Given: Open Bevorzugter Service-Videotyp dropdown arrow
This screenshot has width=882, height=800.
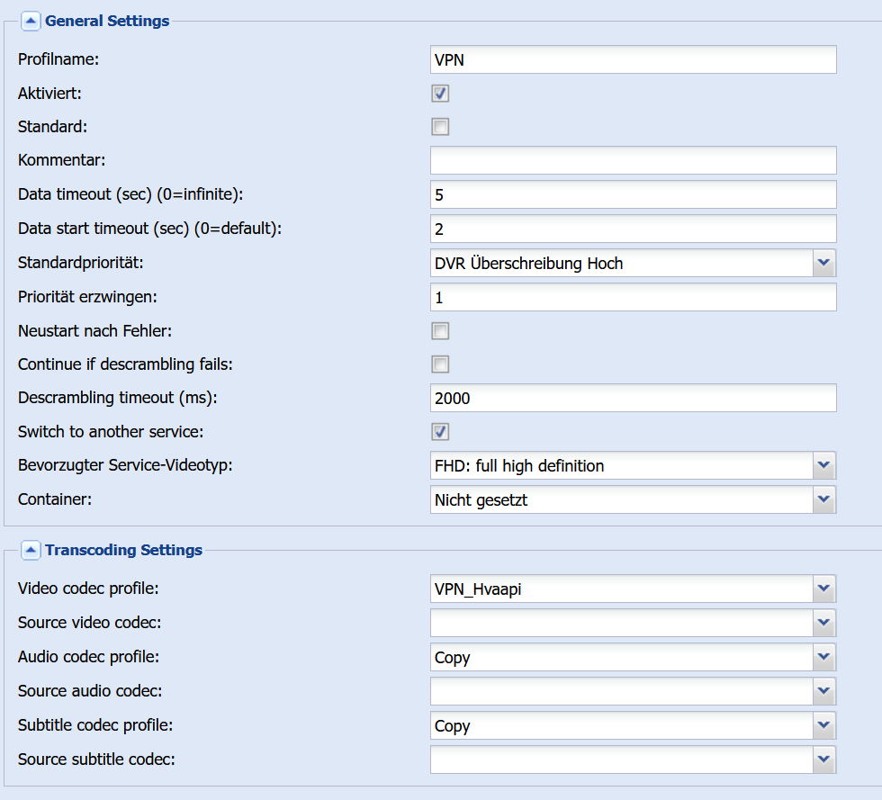Looking at the screenshot, I should pos(824,465).
